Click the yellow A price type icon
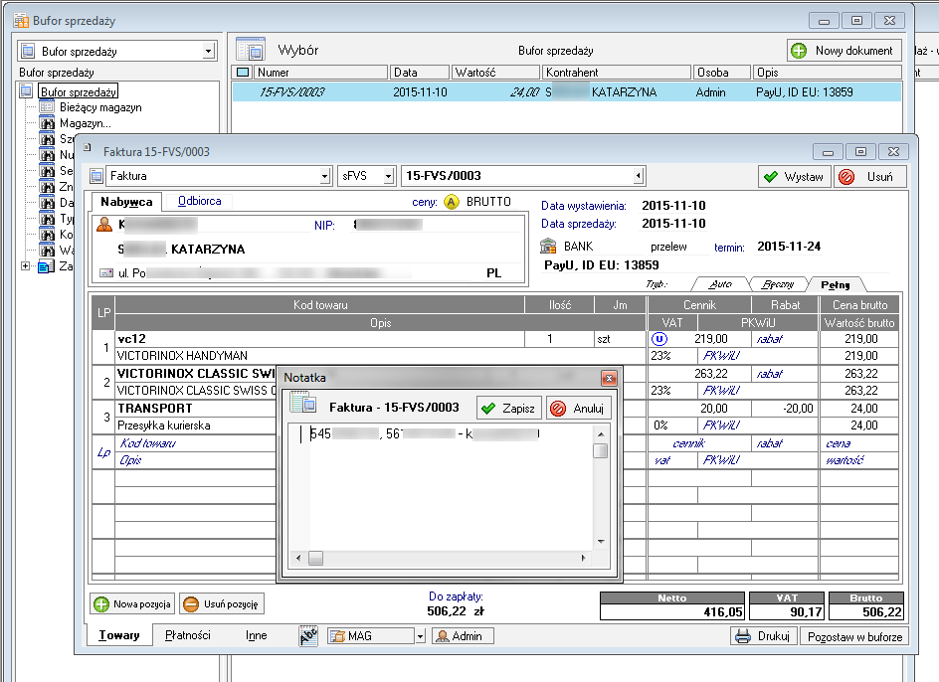The width and height of the screenshot is (939, 682). [x=452, y=202]
